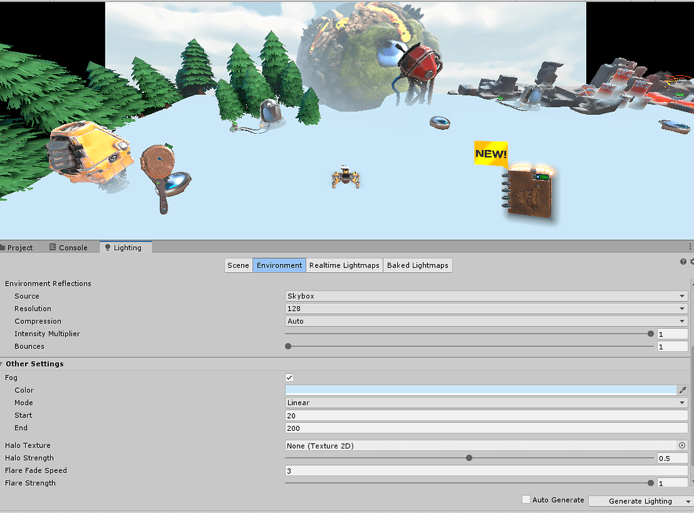Enable Auto Generate checkbox
This screenshot has width=694, height=513.
[526, 499]
